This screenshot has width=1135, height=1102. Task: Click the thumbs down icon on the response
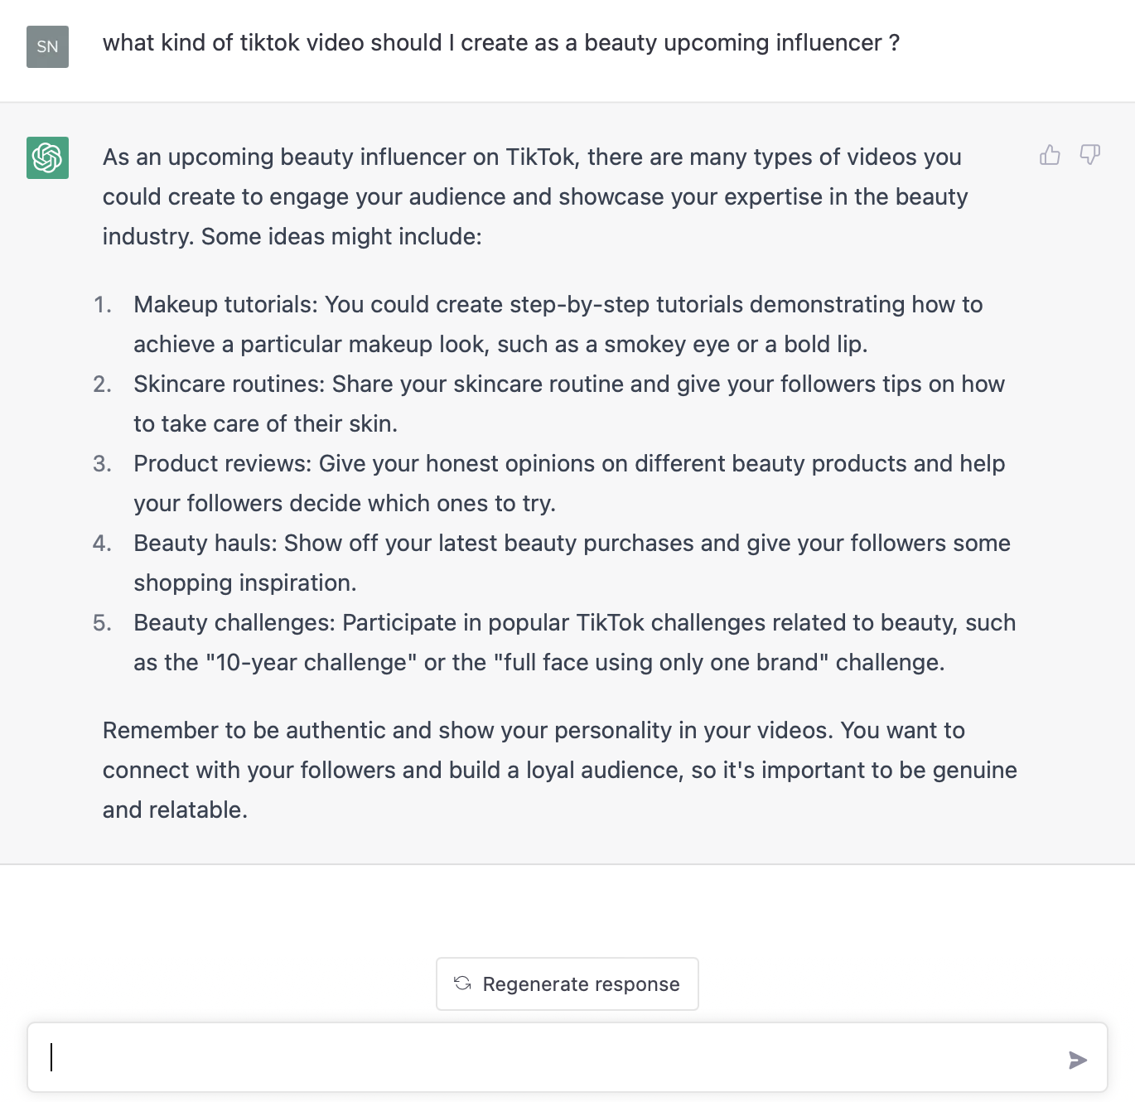(x=1089, y=155)
